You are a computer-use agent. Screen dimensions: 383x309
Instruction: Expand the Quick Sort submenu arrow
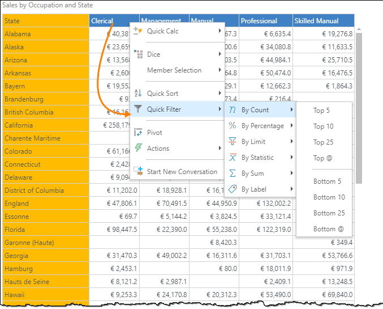click(220, 93)
